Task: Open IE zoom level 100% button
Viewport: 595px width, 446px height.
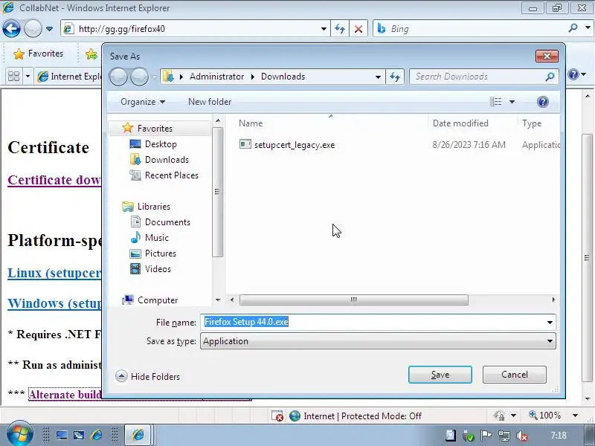Action: [545, 416]
